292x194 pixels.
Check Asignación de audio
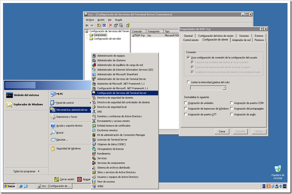[232, 114]
